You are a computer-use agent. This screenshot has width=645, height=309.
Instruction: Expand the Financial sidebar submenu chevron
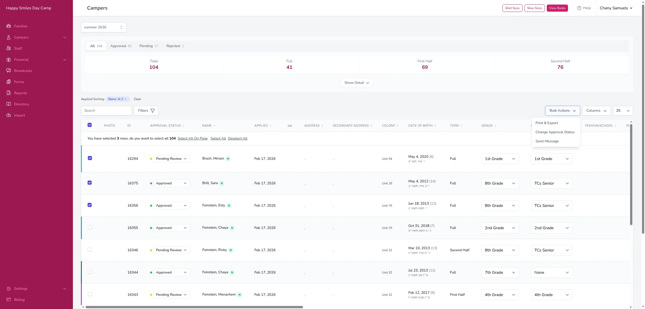[x=65, y=60]
